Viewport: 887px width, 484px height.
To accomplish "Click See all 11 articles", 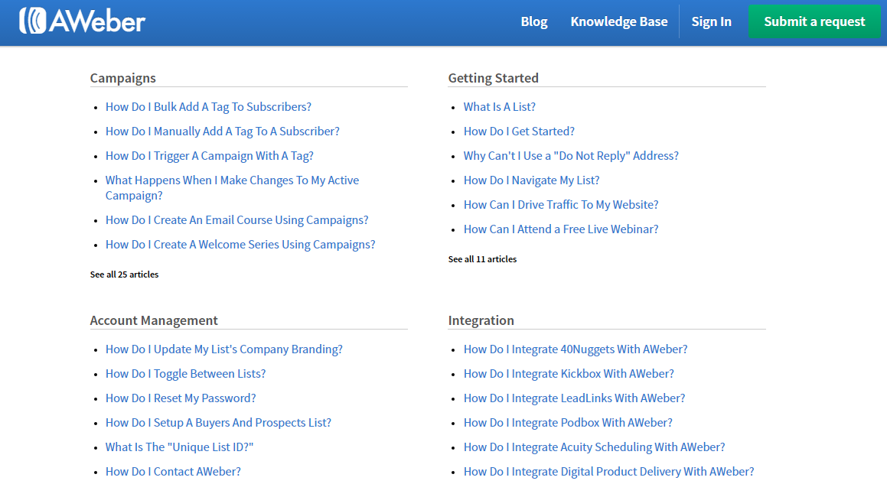I will click(482, 259).
